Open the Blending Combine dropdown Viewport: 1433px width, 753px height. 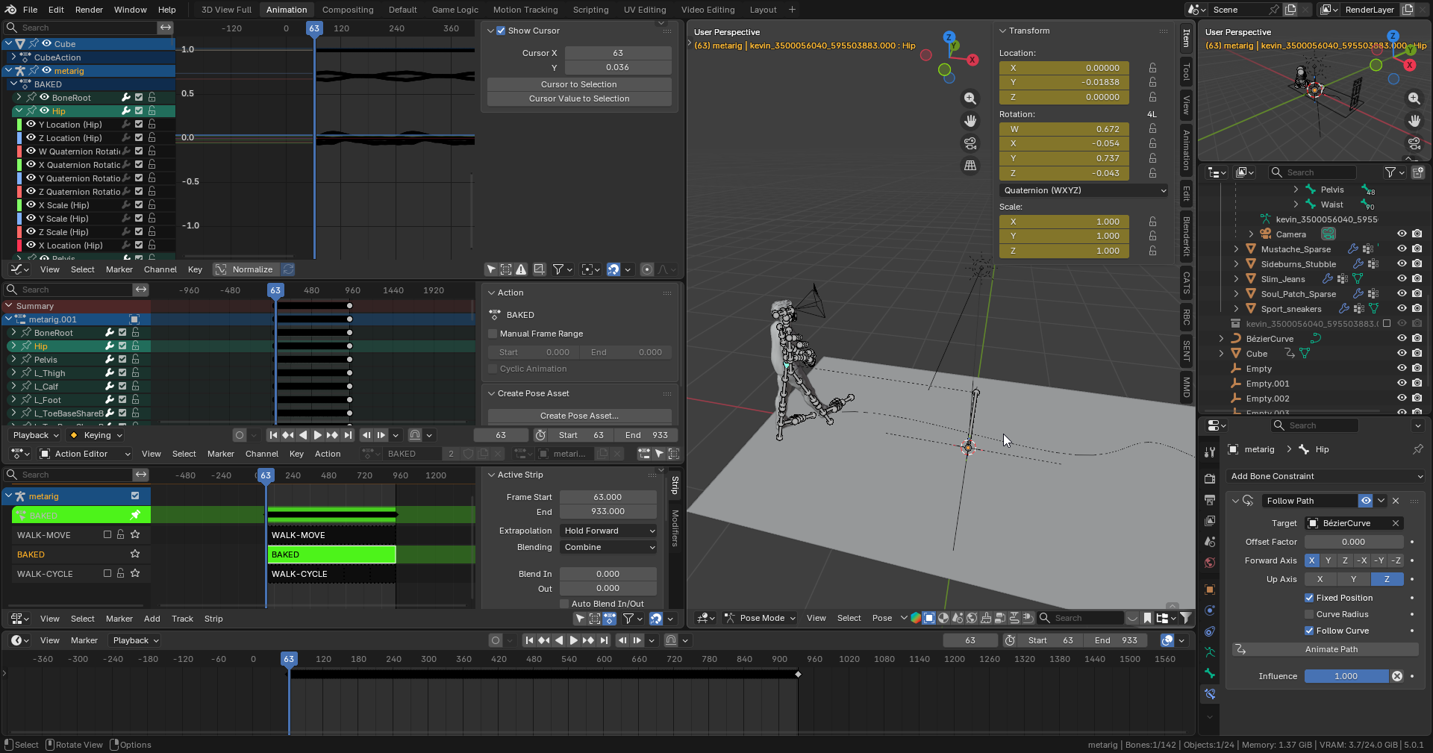[608, 547]
